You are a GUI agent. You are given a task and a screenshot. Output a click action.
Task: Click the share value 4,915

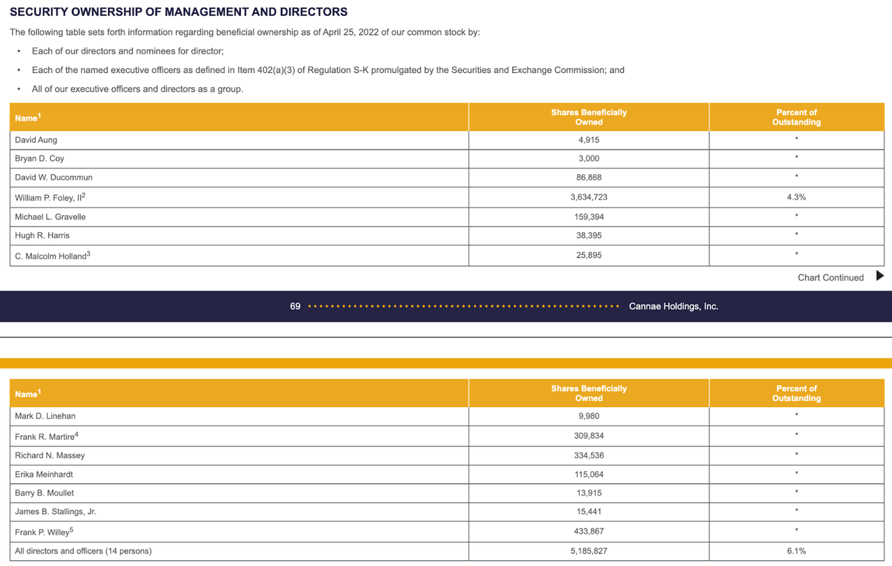[x=589, y=140]
